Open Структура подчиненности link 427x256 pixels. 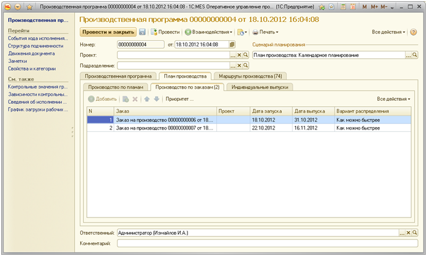tap(36, 46)
